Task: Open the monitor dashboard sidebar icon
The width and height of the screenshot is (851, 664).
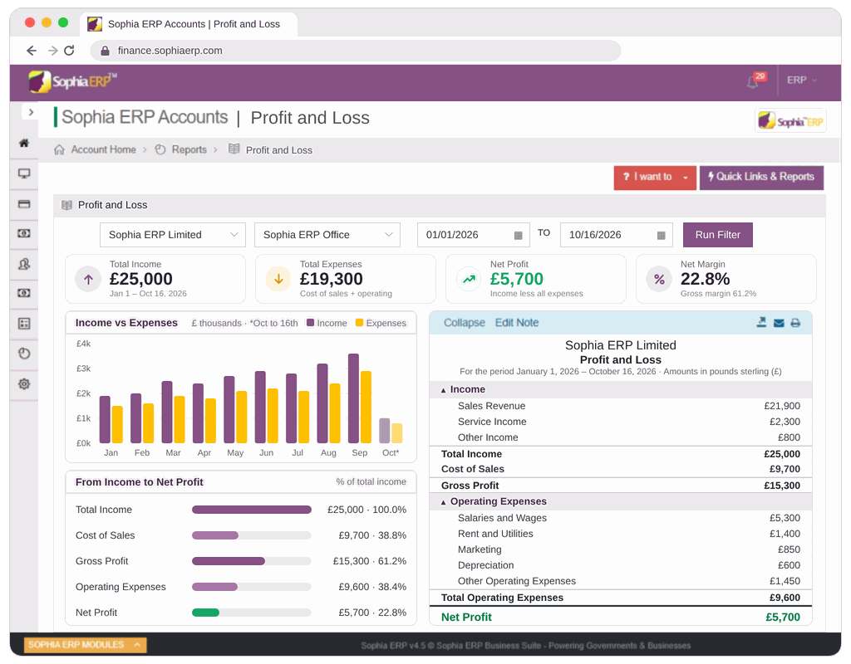Action: coord(24,173)
